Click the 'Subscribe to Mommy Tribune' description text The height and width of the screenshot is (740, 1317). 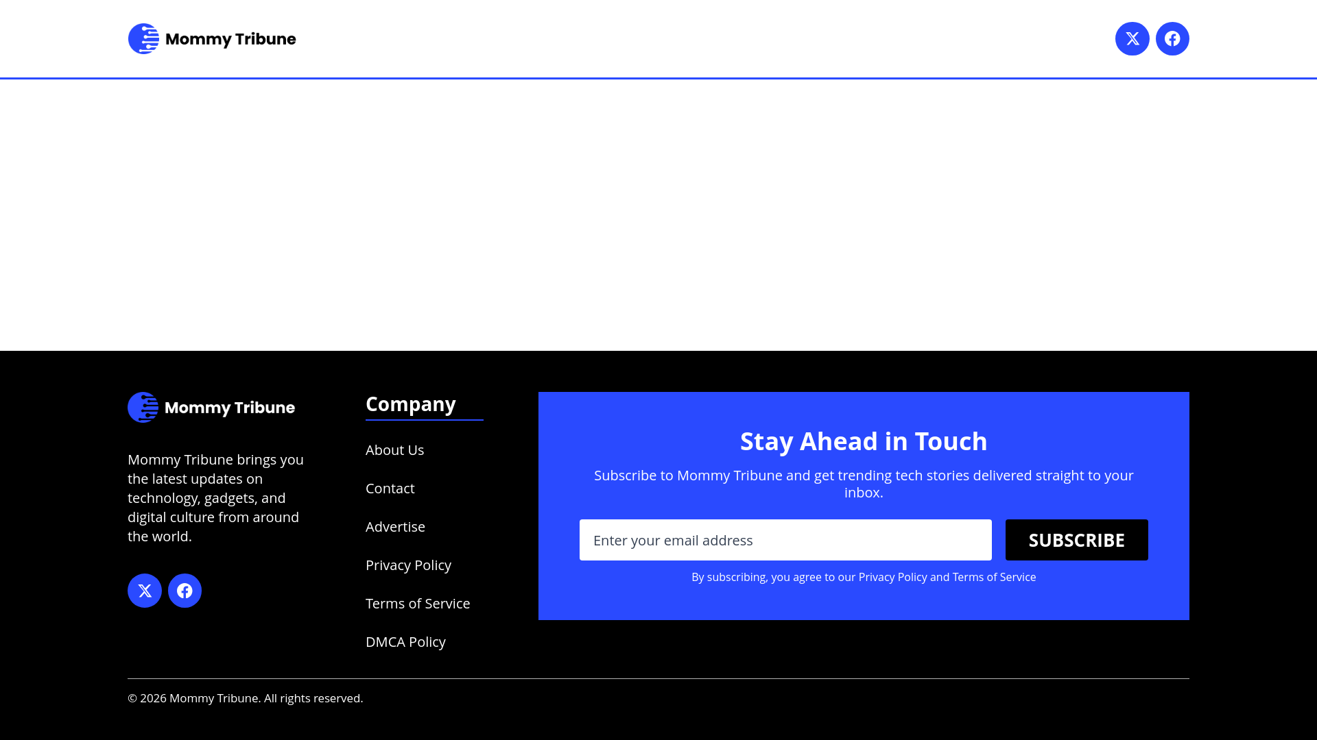[864, 484]
